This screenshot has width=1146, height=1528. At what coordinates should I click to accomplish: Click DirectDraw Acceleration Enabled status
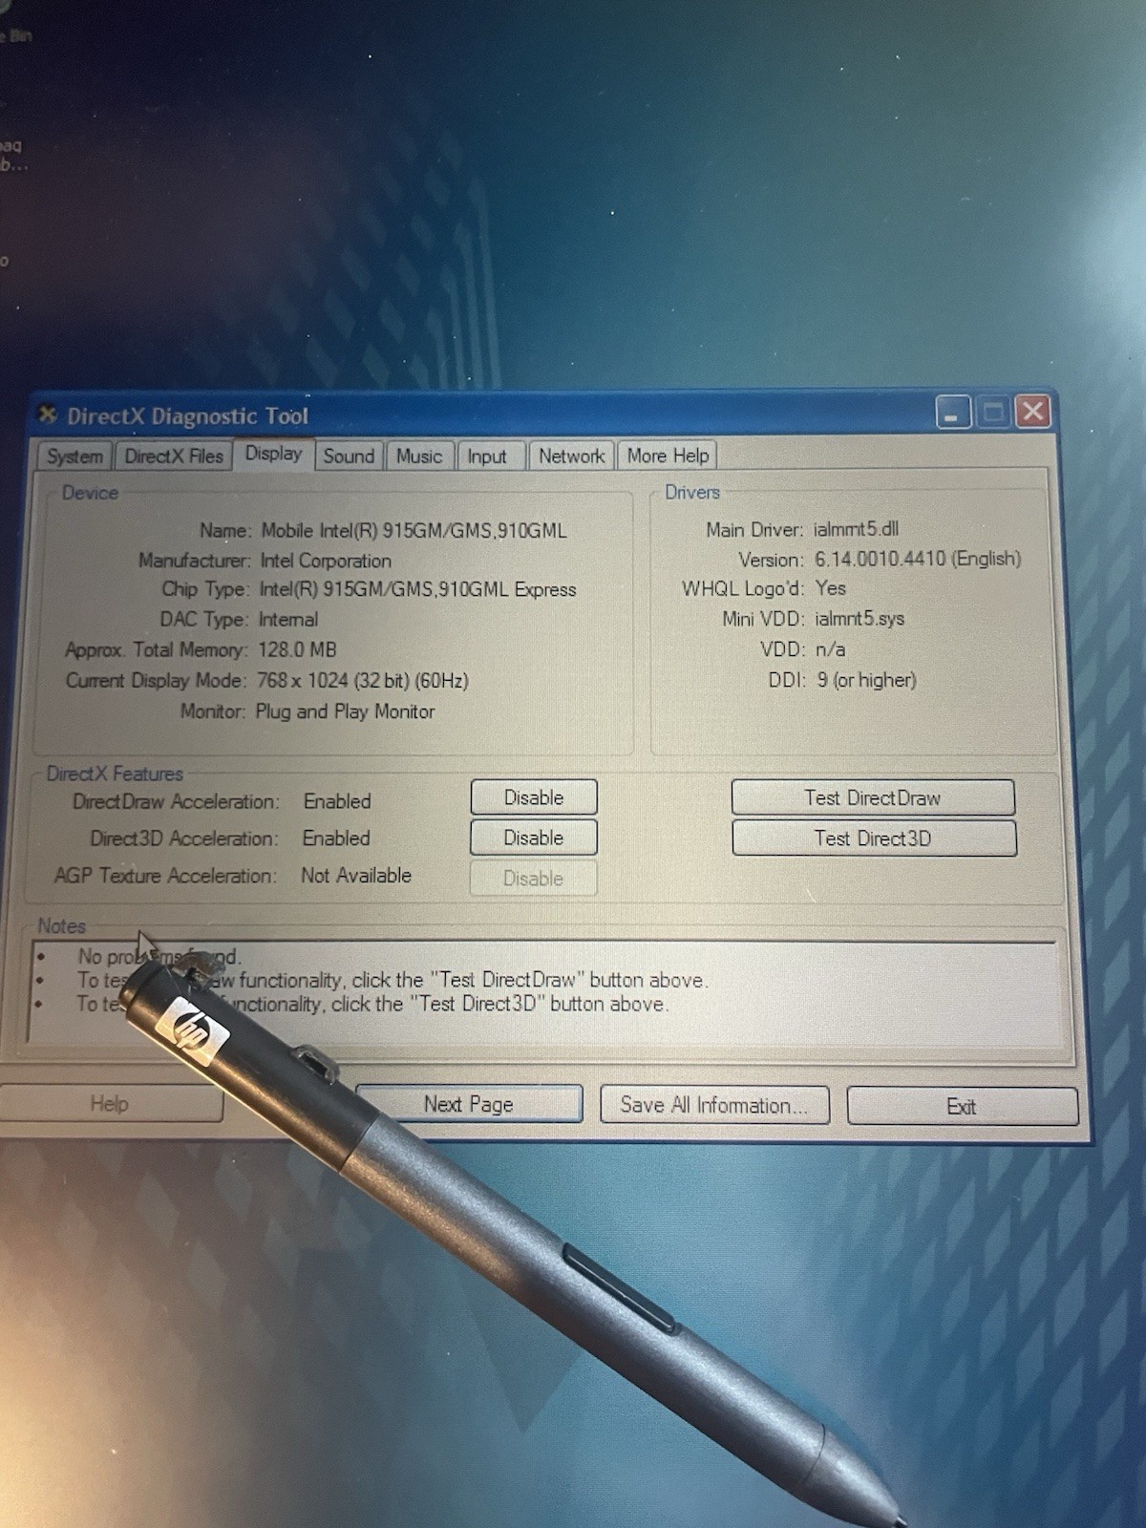(x=337, y=801)
